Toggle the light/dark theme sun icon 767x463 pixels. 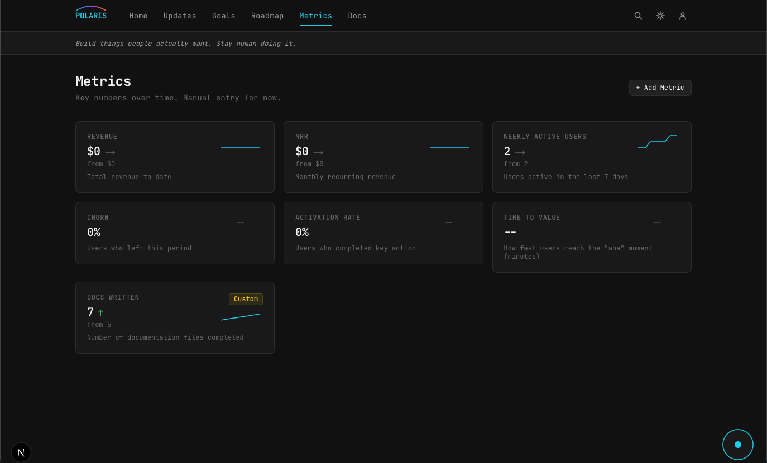(660, 16)
